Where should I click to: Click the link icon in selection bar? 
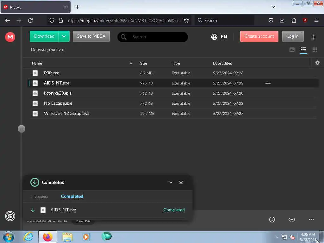pyautogui.click(x=291, y=220)
